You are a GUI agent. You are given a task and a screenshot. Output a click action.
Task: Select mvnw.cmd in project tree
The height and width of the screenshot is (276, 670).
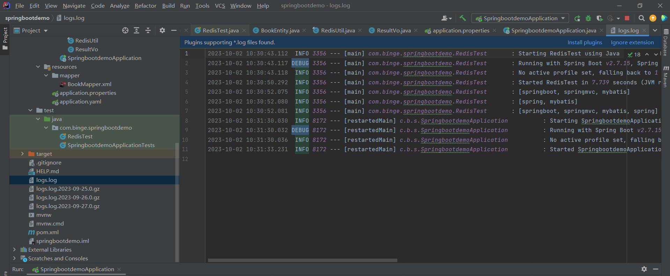point(50,223)
